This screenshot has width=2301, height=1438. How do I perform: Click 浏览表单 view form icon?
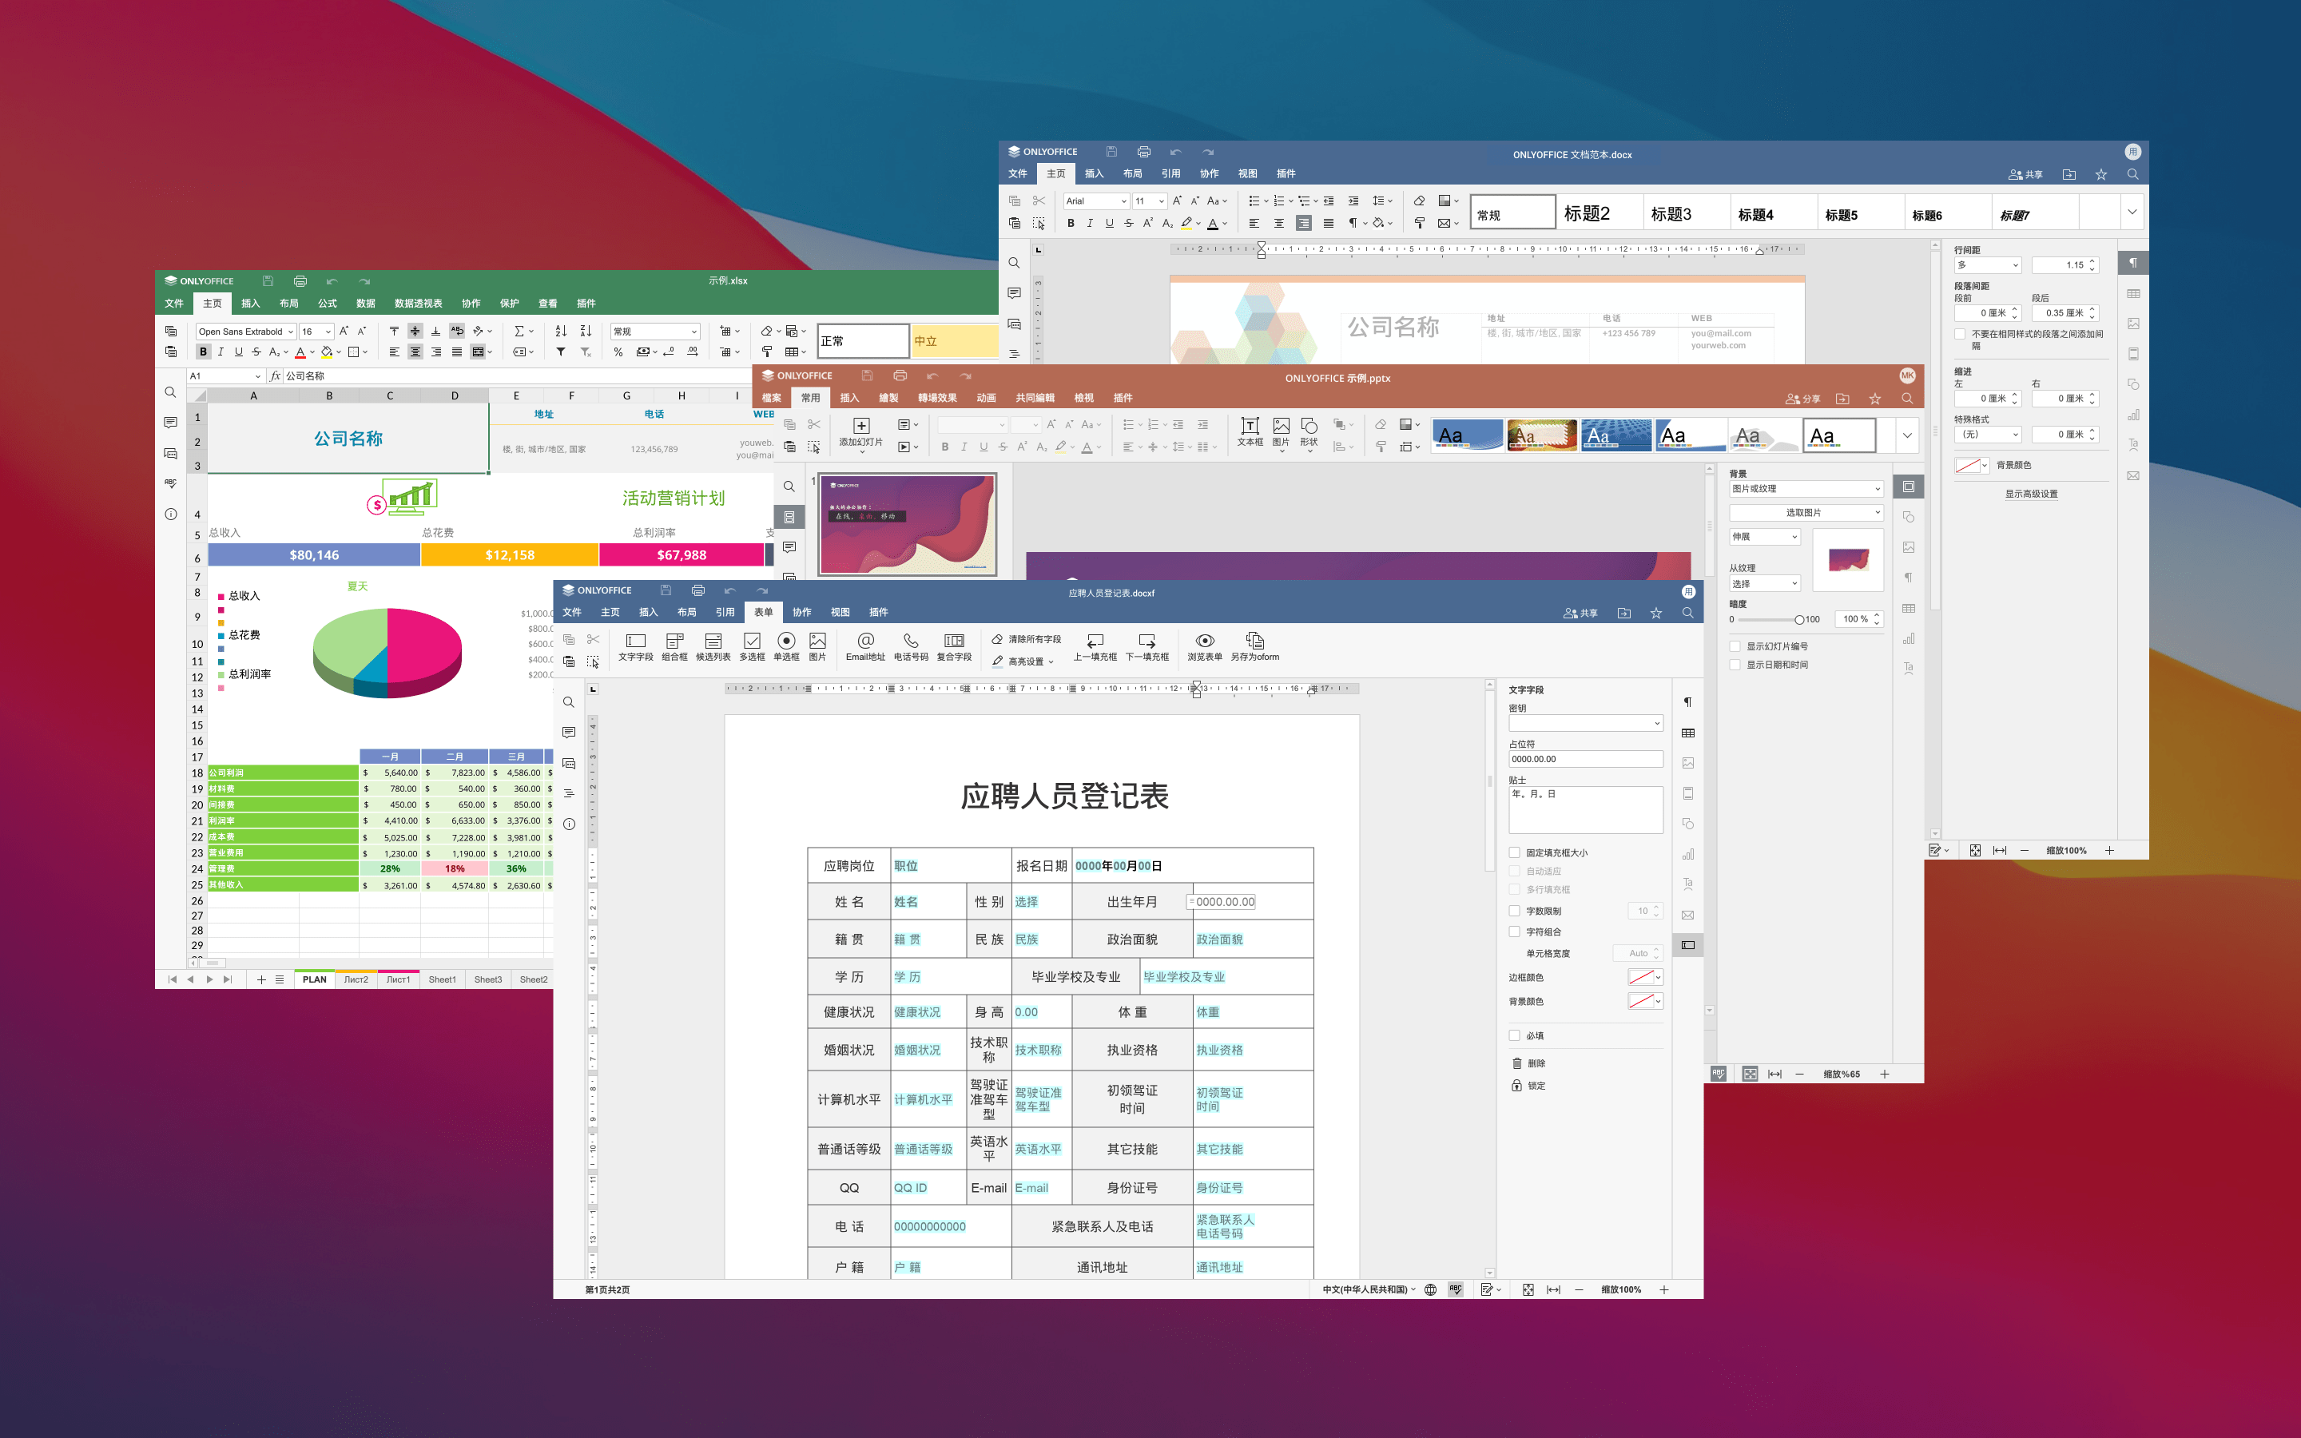[1204, 646]
